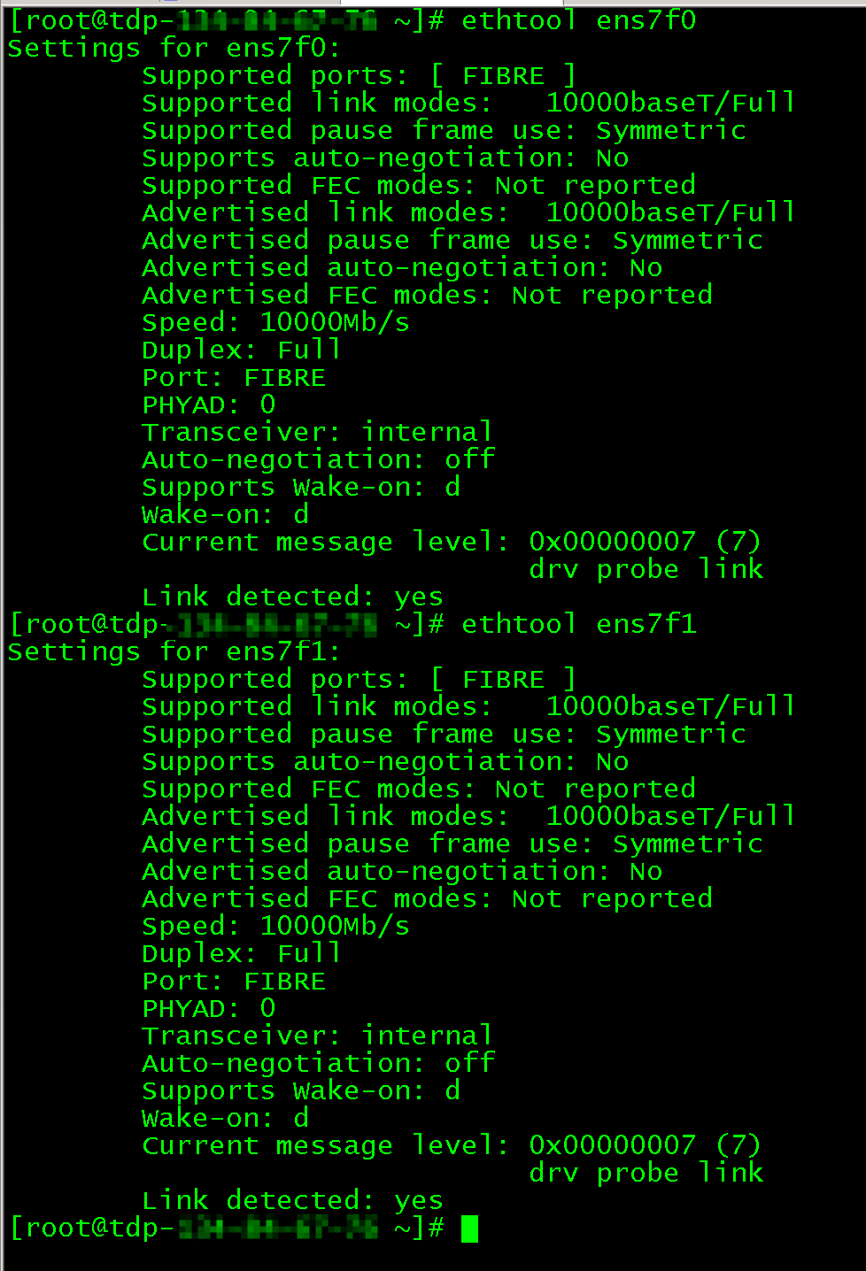Click the cursor block at the last prompt

click(469, 1229)
